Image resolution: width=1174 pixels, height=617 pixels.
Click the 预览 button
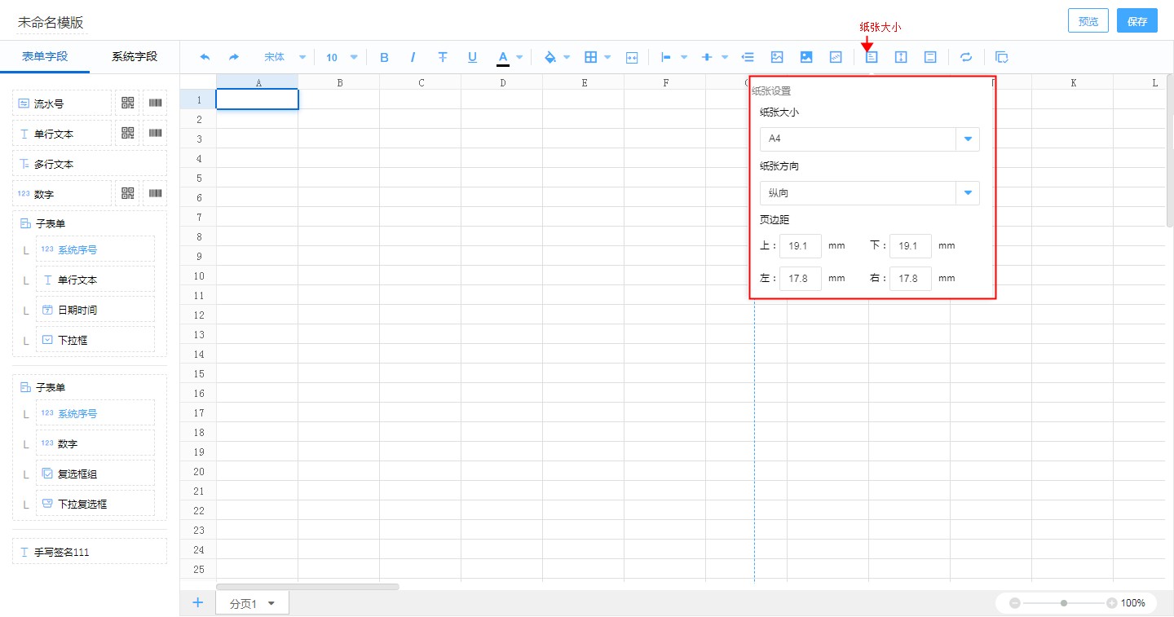click(1088, 21)
